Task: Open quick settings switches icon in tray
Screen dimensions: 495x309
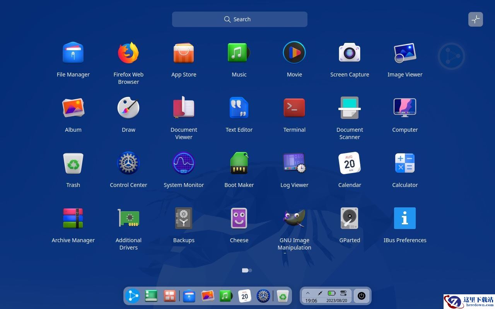Action: tap(343, 294)
